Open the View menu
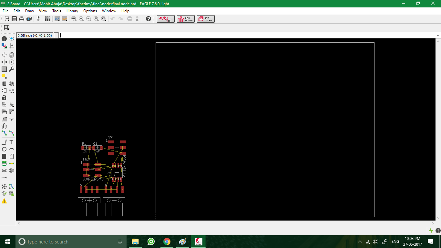Viewport: 441px width, 248px height. (43, 11)
